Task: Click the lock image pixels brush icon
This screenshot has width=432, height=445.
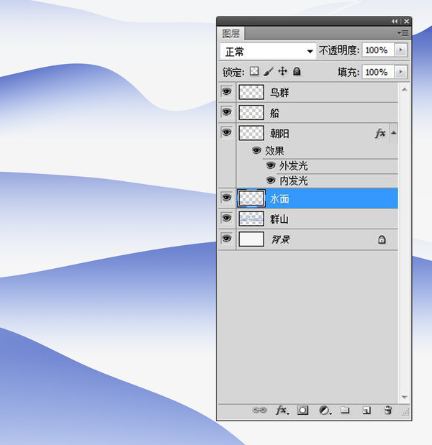Action: pos(269,71)
